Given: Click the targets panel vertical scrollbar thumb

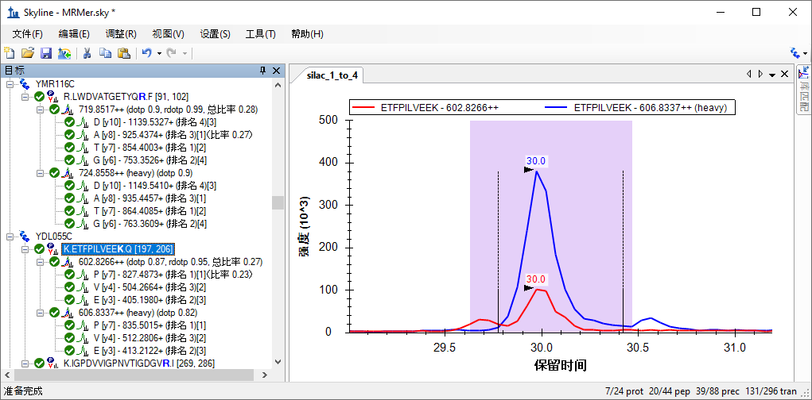Looking at the screenshot, I should 278,202.
